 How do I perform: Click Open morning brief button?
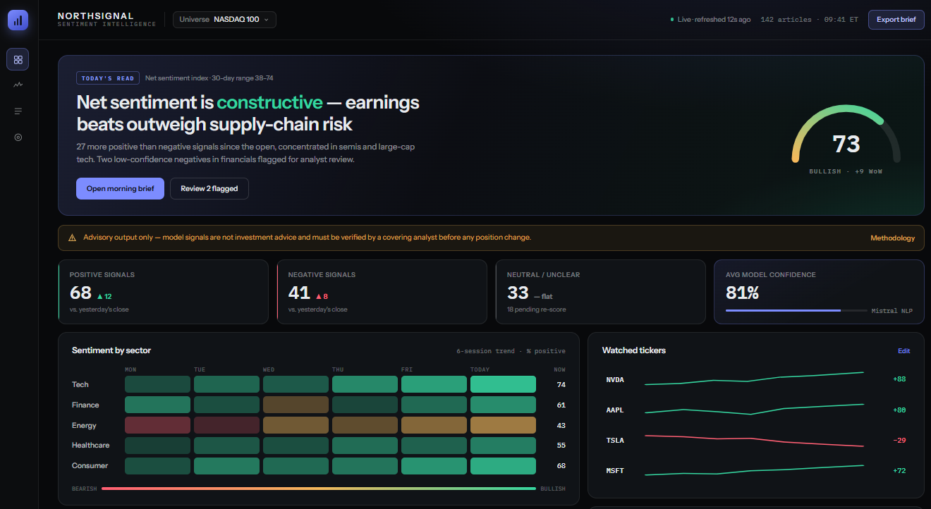pos(120,189)
